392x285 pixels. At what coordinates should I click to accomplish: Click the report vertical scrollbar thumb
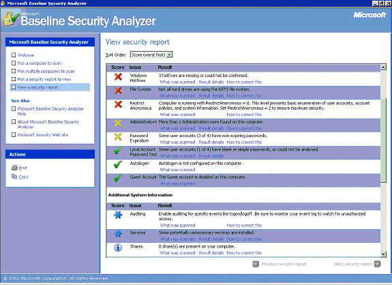[x=383, y=140]
